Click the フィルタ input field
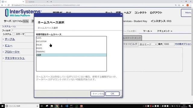This screenshot has width=193, height=108. tap(22, 31)
